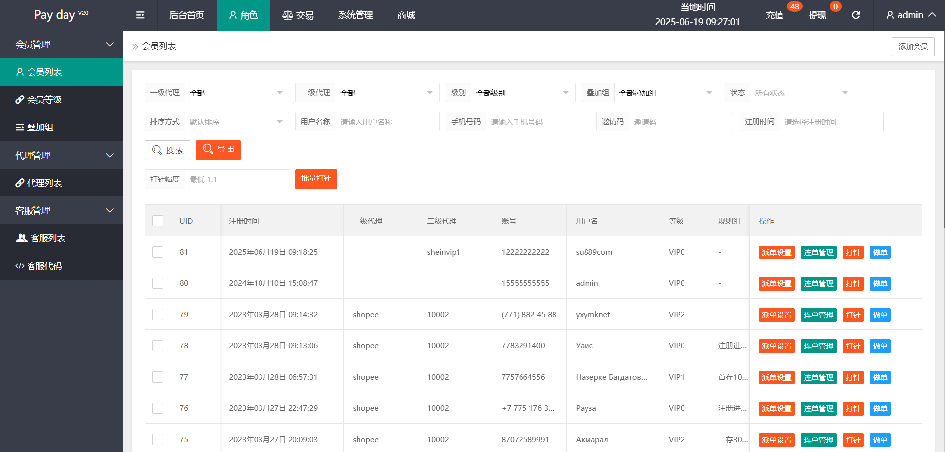
Task: Click the people icon beside 客服列表
Action: point(22,238)
